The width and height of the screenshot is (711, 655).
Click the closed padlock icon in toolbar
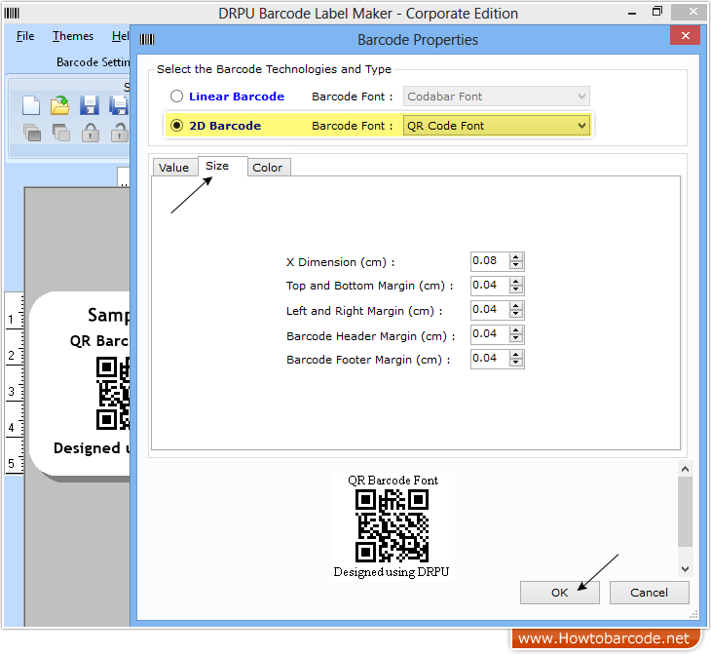(91, 133)
